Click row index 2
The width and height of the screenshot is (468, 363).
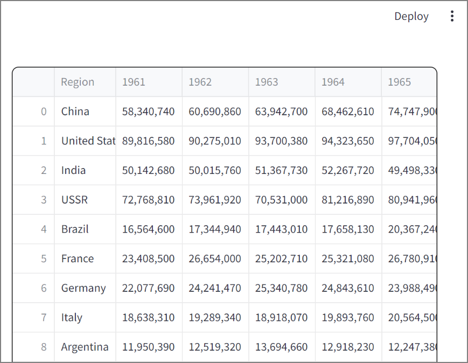[33, 170]
